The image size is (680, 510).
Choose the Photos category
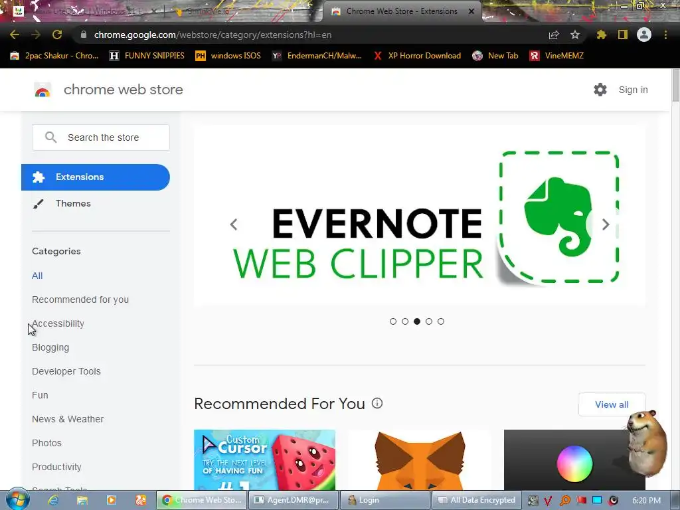coord(47,443)
